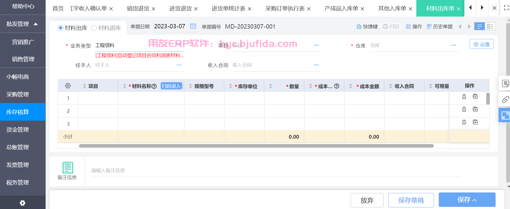Copy row 3 with duplicate icon

coord(475,122)
